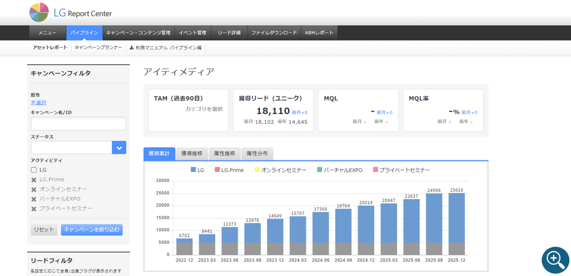Switch to the 獲得推移 tab
571x276 pixels.
(191, 154)
